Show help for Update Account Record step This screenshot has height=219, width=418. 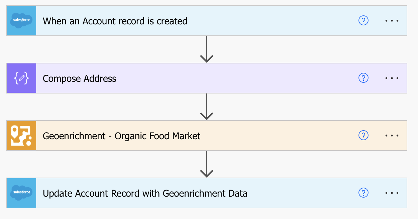click(363, 193)
